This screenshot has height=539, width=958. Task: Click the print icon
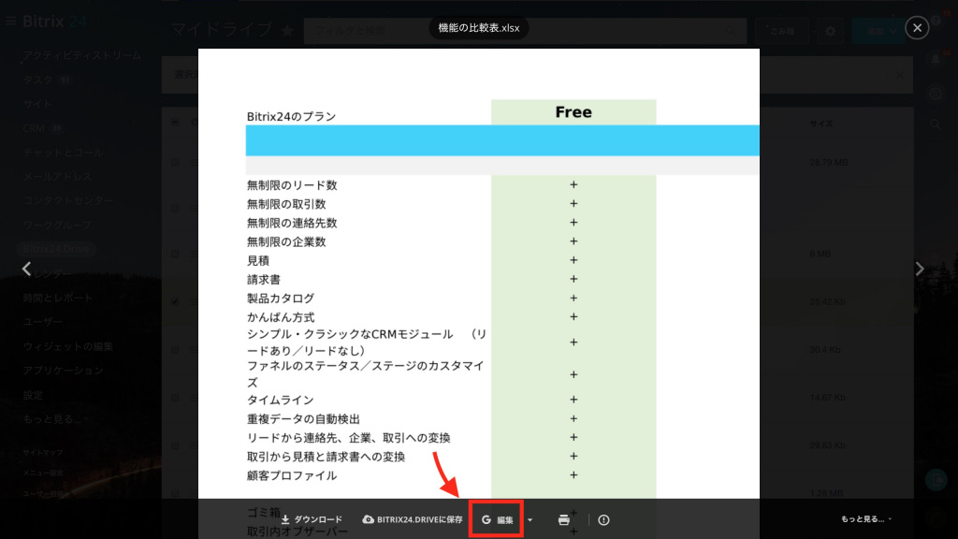tap(564, 519)
